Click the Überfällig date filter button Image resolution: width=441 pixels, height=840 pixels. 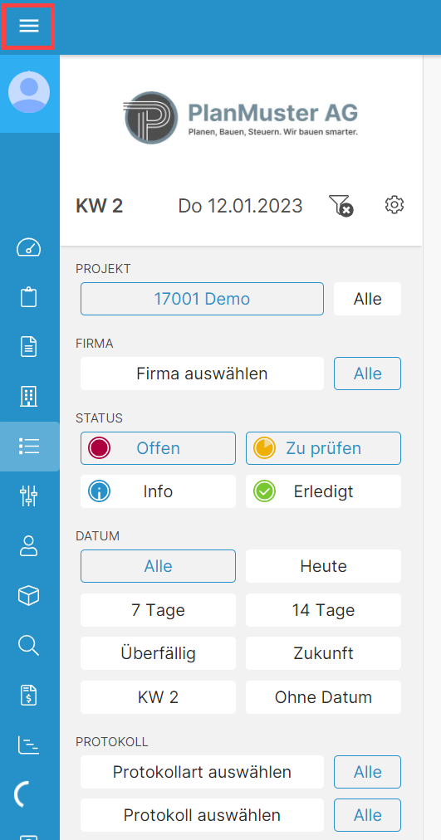[x=158, y=653]
